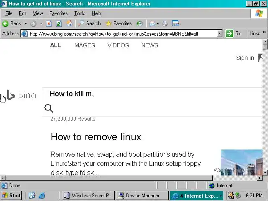
Task: Open the Favorites menu
Action: click(x=59, y=13)
